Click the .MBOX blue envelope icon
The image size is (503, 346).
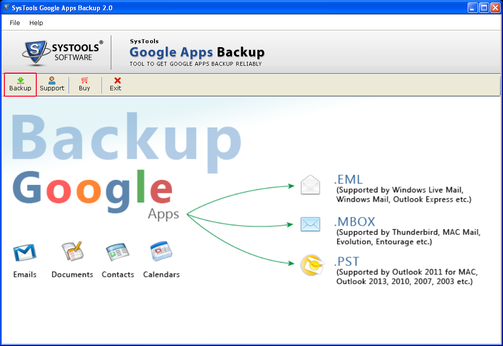310,224
